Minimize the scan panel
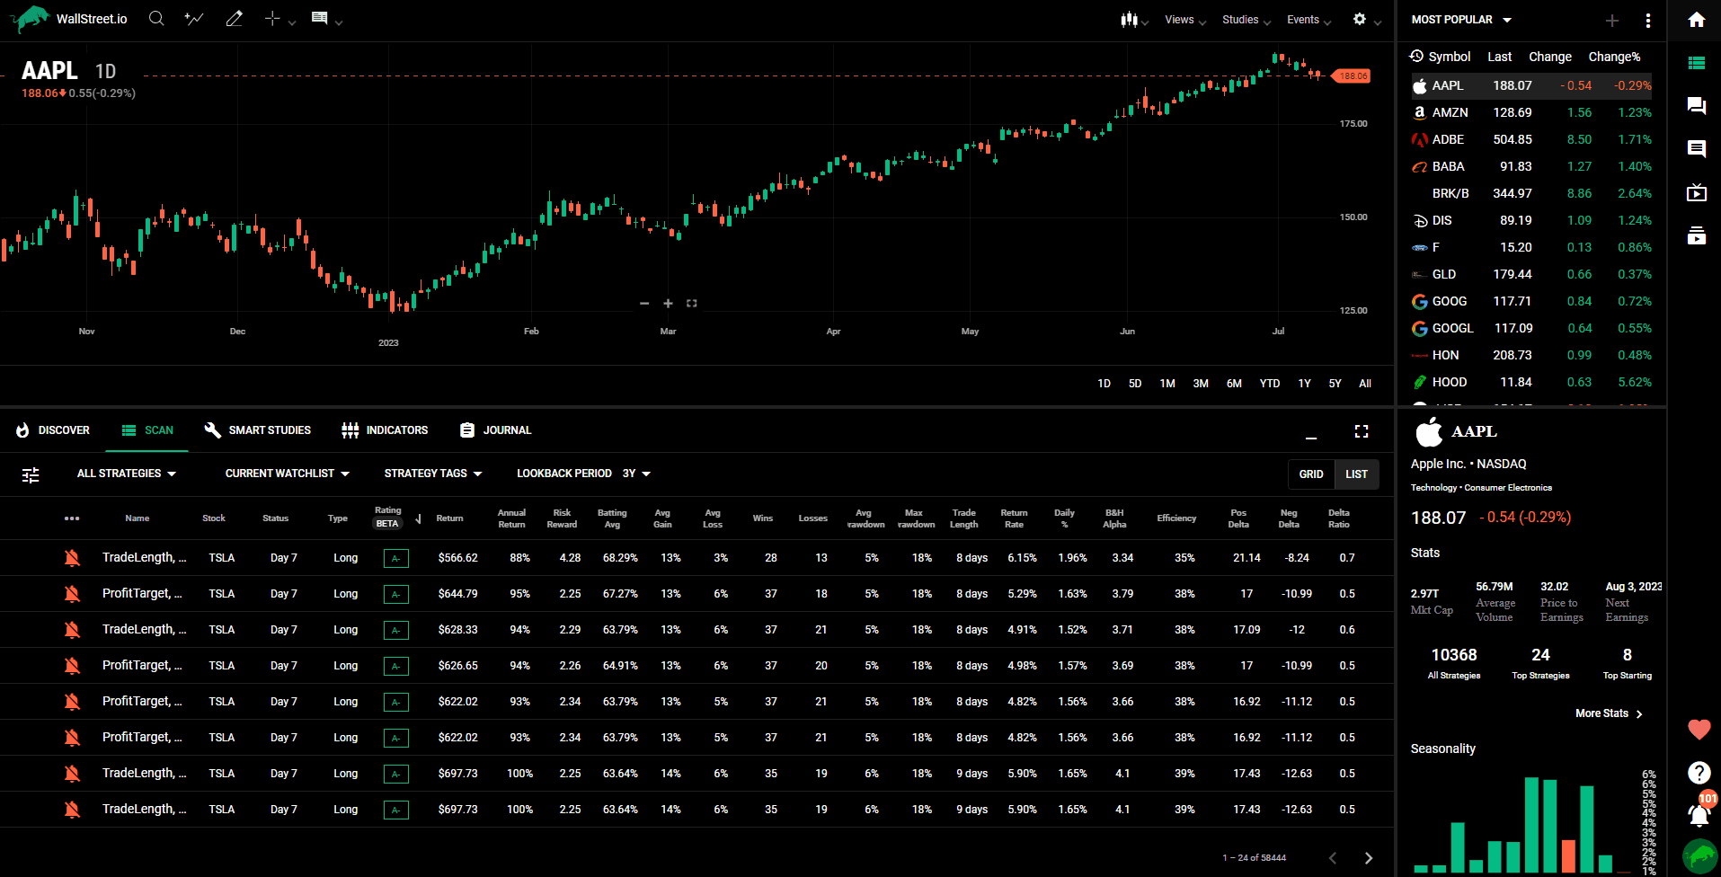Viewport: 1721px width, 877px height. point(1311,438)
